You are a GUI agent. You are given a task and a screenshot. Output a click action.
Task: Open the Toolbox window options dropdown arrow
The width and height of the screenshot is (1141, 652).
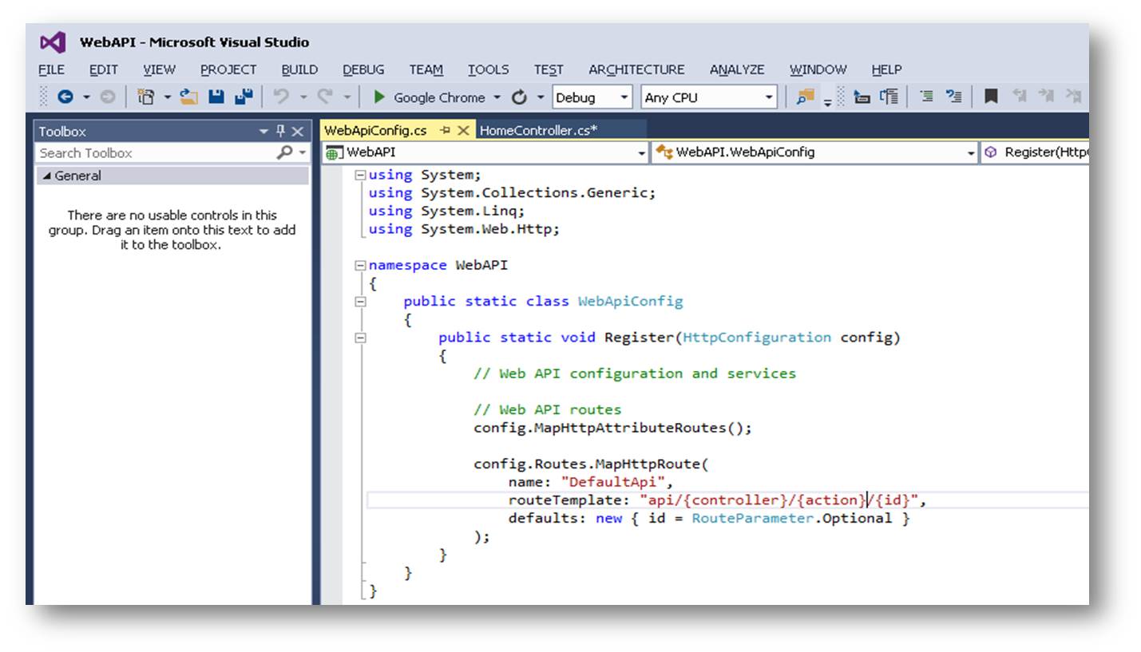click(264, 132)
